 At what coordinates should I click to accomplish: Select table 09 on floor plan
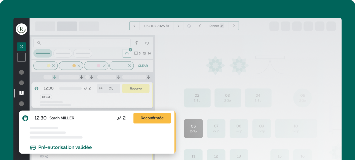pos(262,129)
